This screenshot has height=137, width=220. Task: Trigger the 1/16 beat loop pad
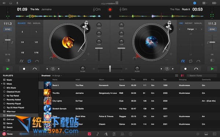point(36,53)
